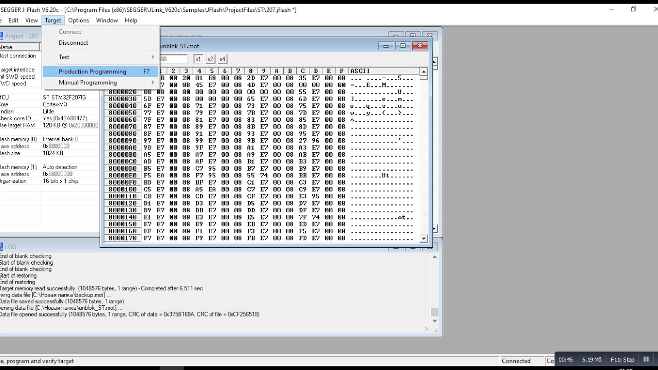The height and width of the screenshot is (370, 658).
Task: Click the log line 'End of restoring'
Action: [17, 282]
